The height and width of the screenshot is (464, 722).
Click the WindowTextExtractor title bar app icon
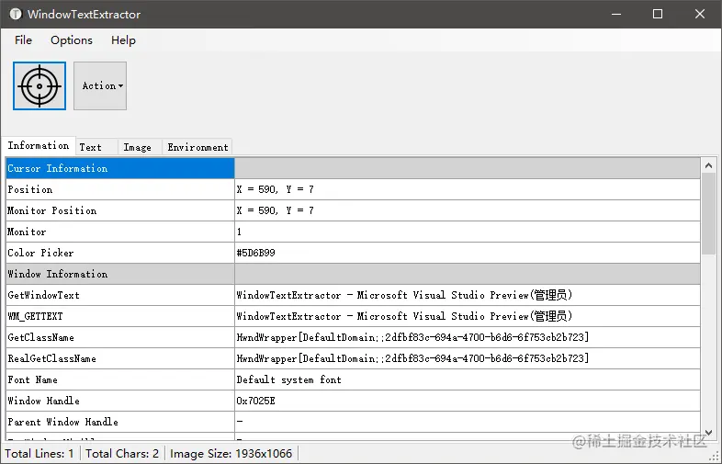point(16,14)
